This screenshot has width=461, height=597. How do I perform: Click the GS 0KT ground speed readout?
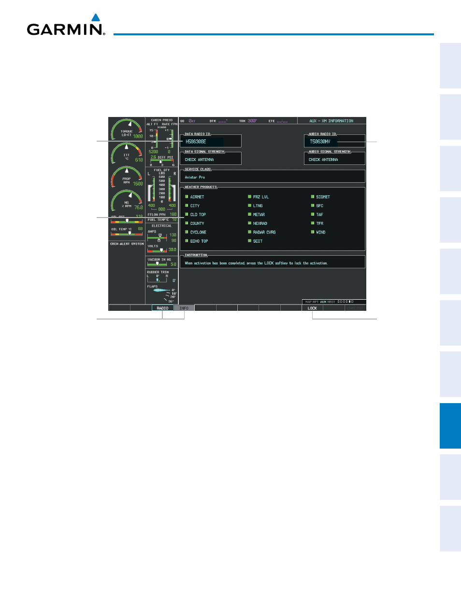[x=188, y=121]
